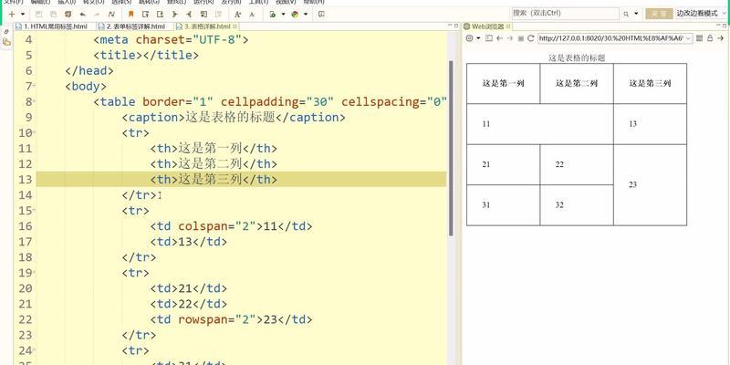Click the browser console icon
Image resolution: width=730 pixels, height=365 pixels.
point(489,38)
